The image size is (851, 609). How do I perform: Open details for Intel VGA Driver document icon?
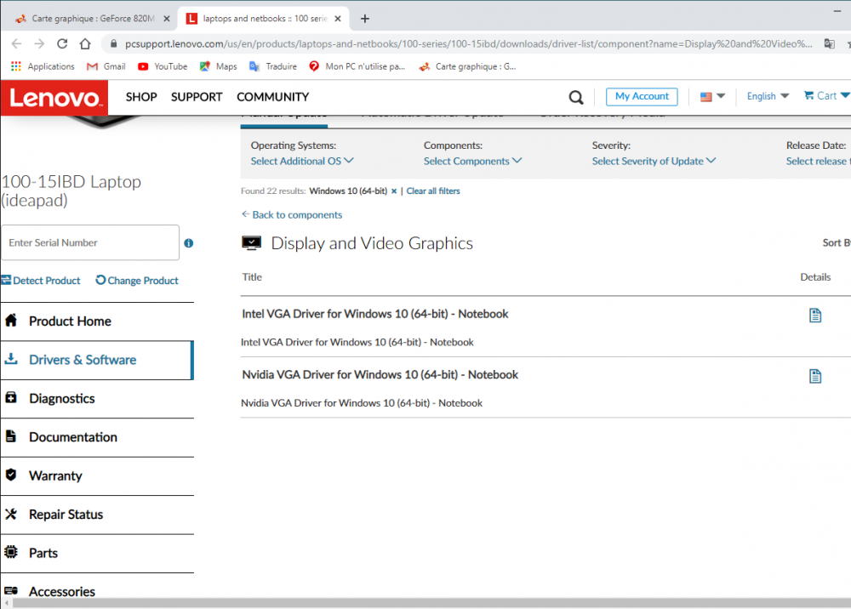point(815,314)
